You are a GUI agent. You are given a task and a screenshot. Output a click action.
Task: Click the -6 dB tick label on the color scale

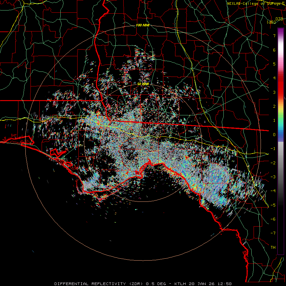click(273, 219)
